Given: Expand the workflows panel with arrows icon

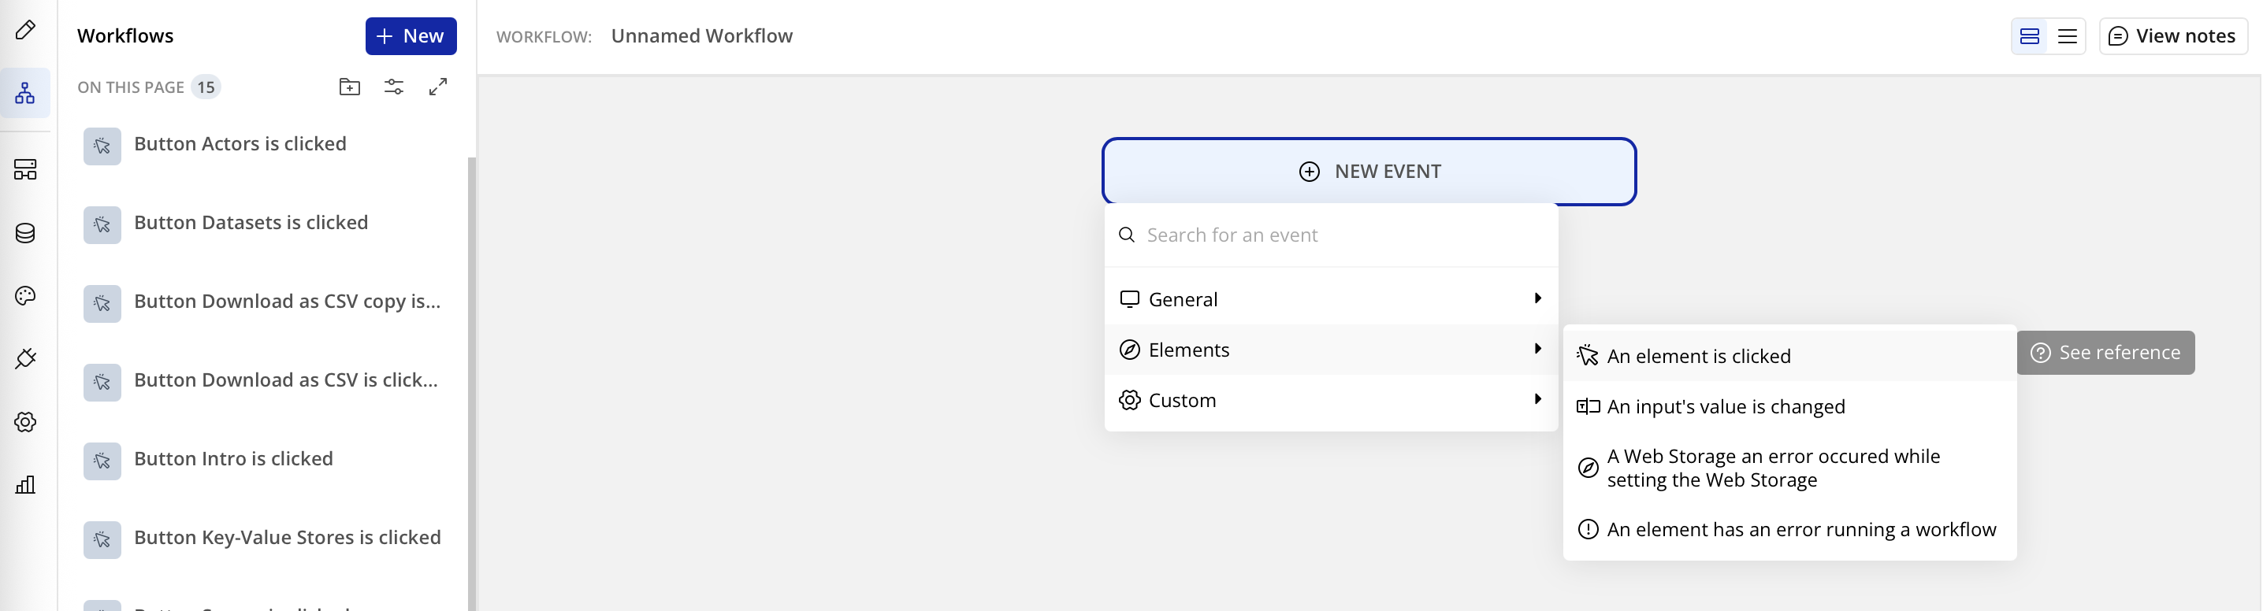Looking at the screenshot, I should 437,87.
